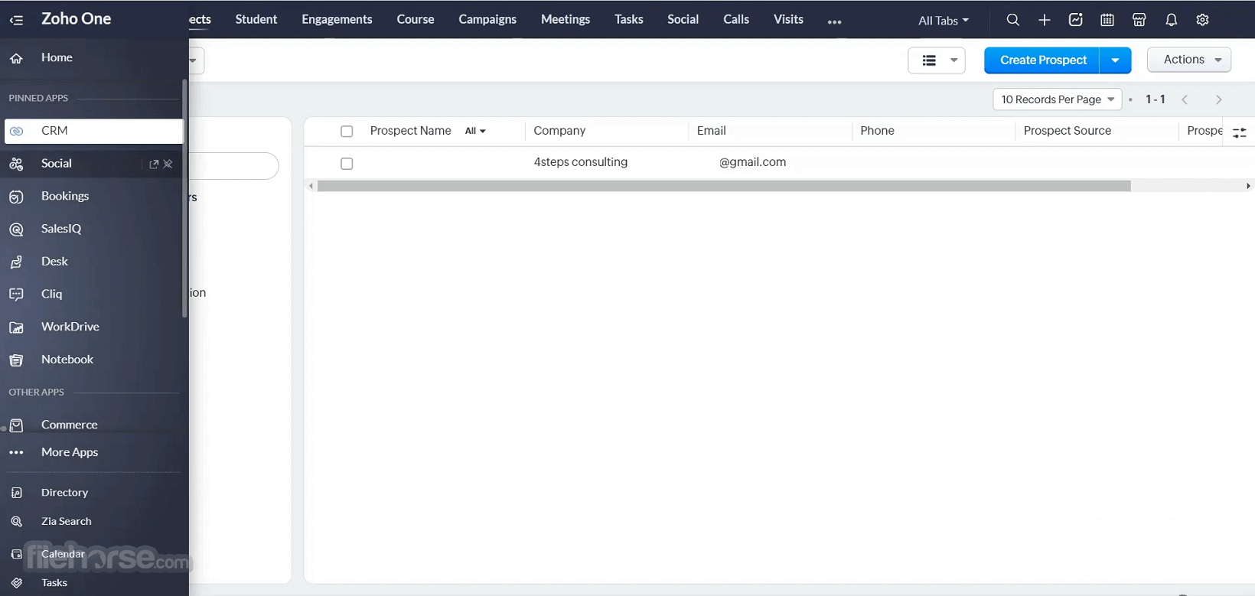Switch to the Course tab
This screenshot has width=1255, height=596.
tap(416, 19)
